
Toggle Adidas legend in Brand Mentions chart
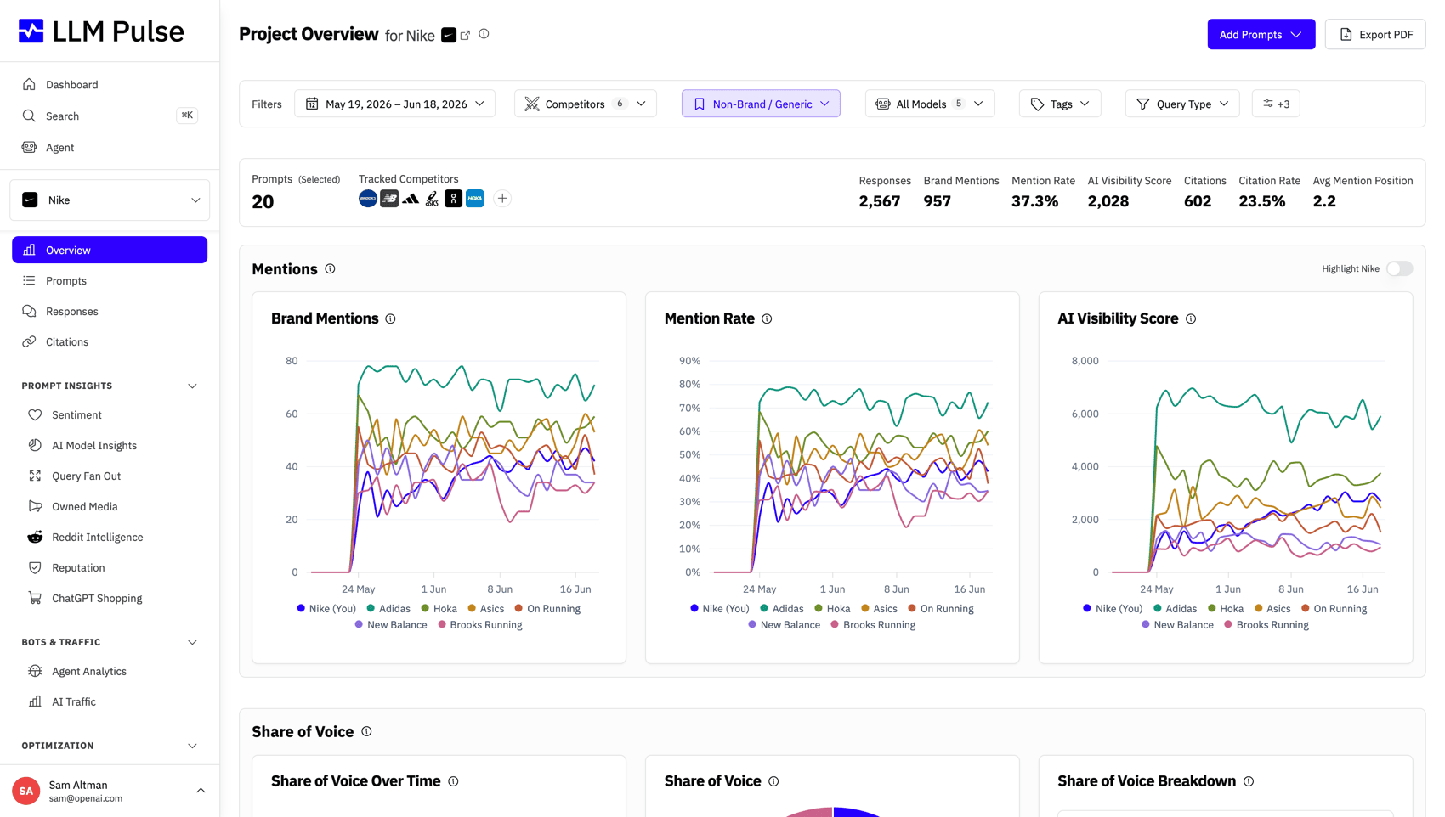pyautogui.click(x=388, y=609)
